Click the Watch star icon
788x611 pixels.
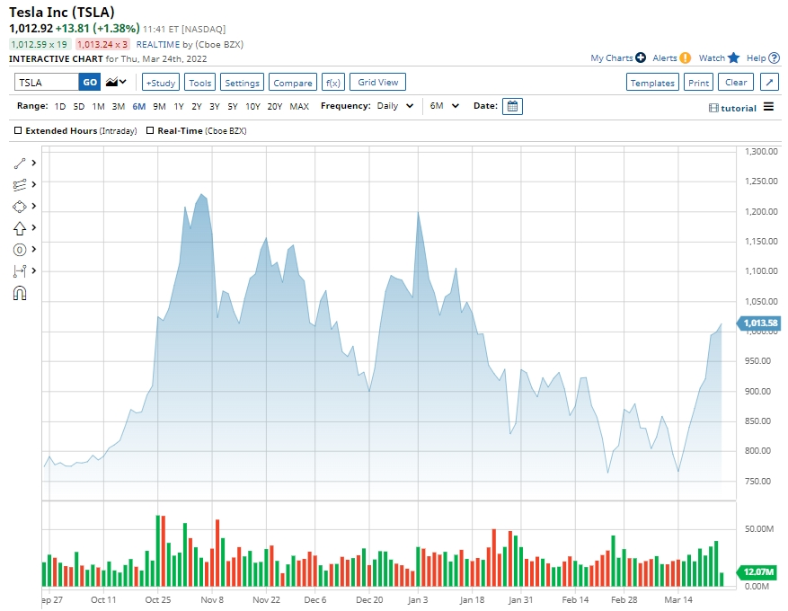pyautogui.click(x=734, y=58)
